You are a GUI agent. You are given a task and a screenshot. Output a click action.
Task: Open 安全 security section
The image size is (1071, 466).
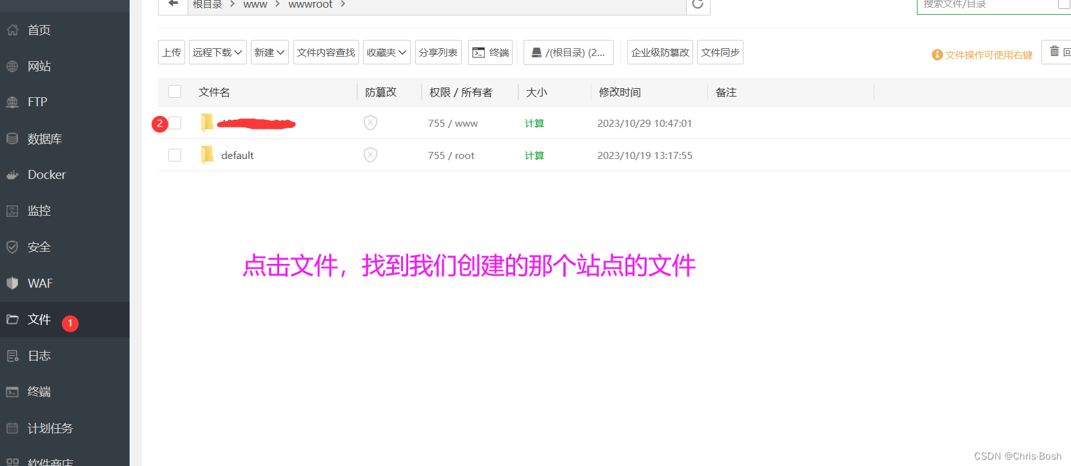[39, 247]
